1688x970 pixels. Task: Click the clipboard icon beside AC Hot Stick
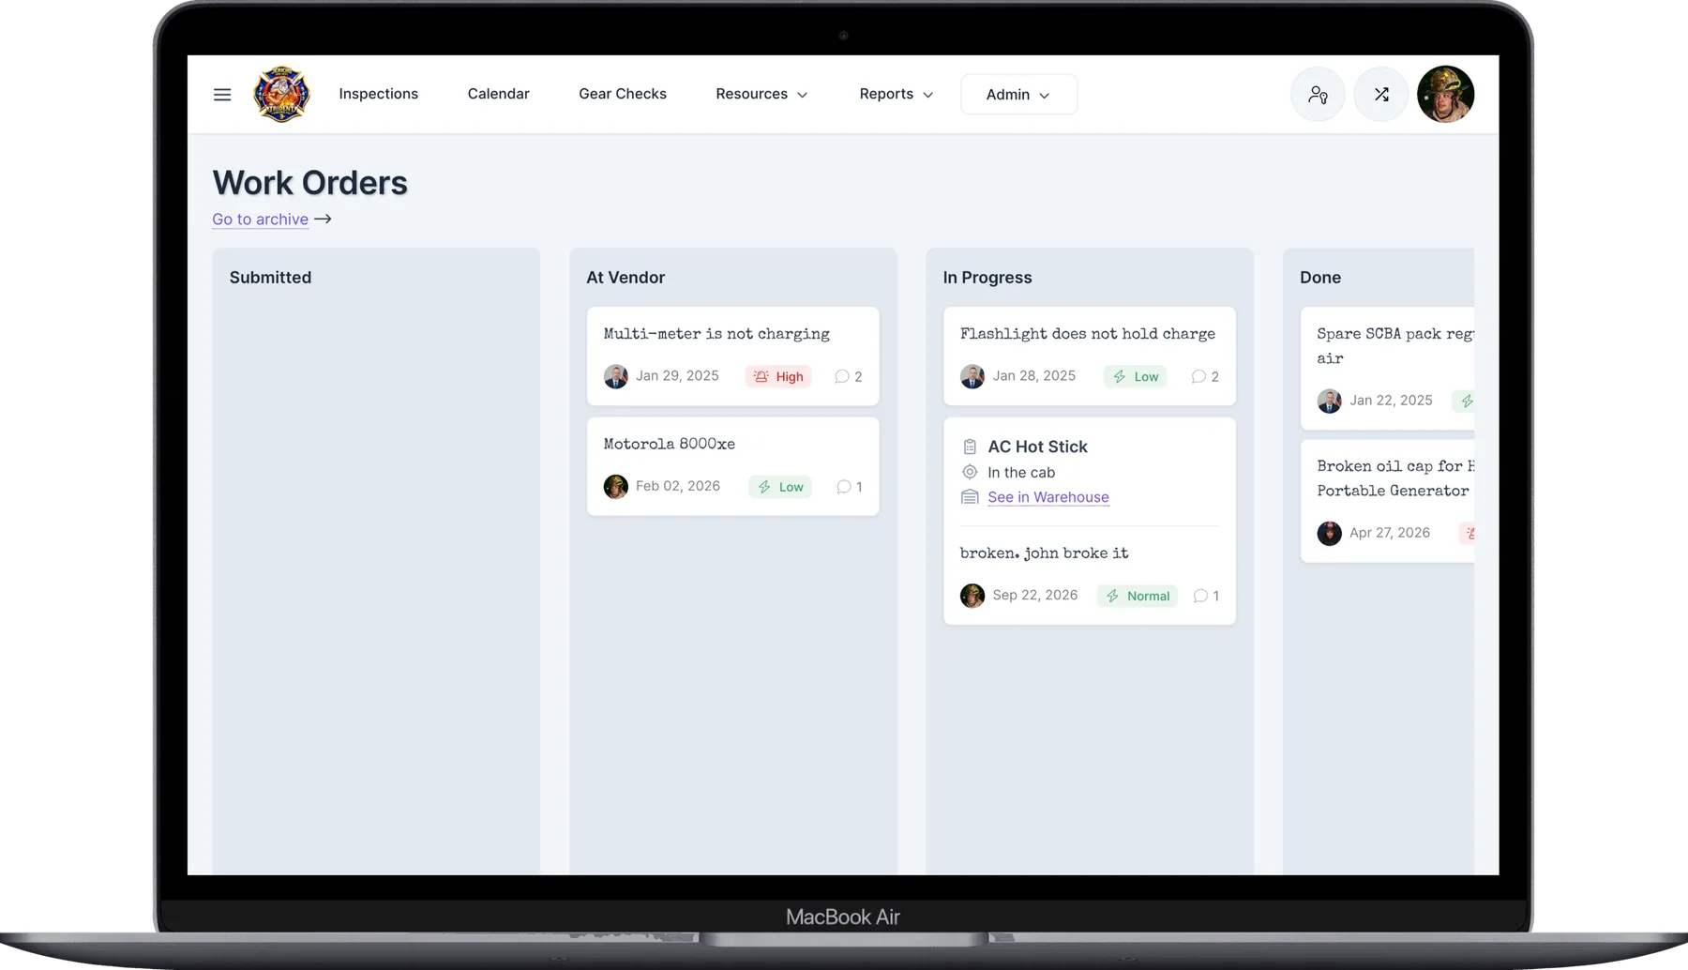[970, 447]
